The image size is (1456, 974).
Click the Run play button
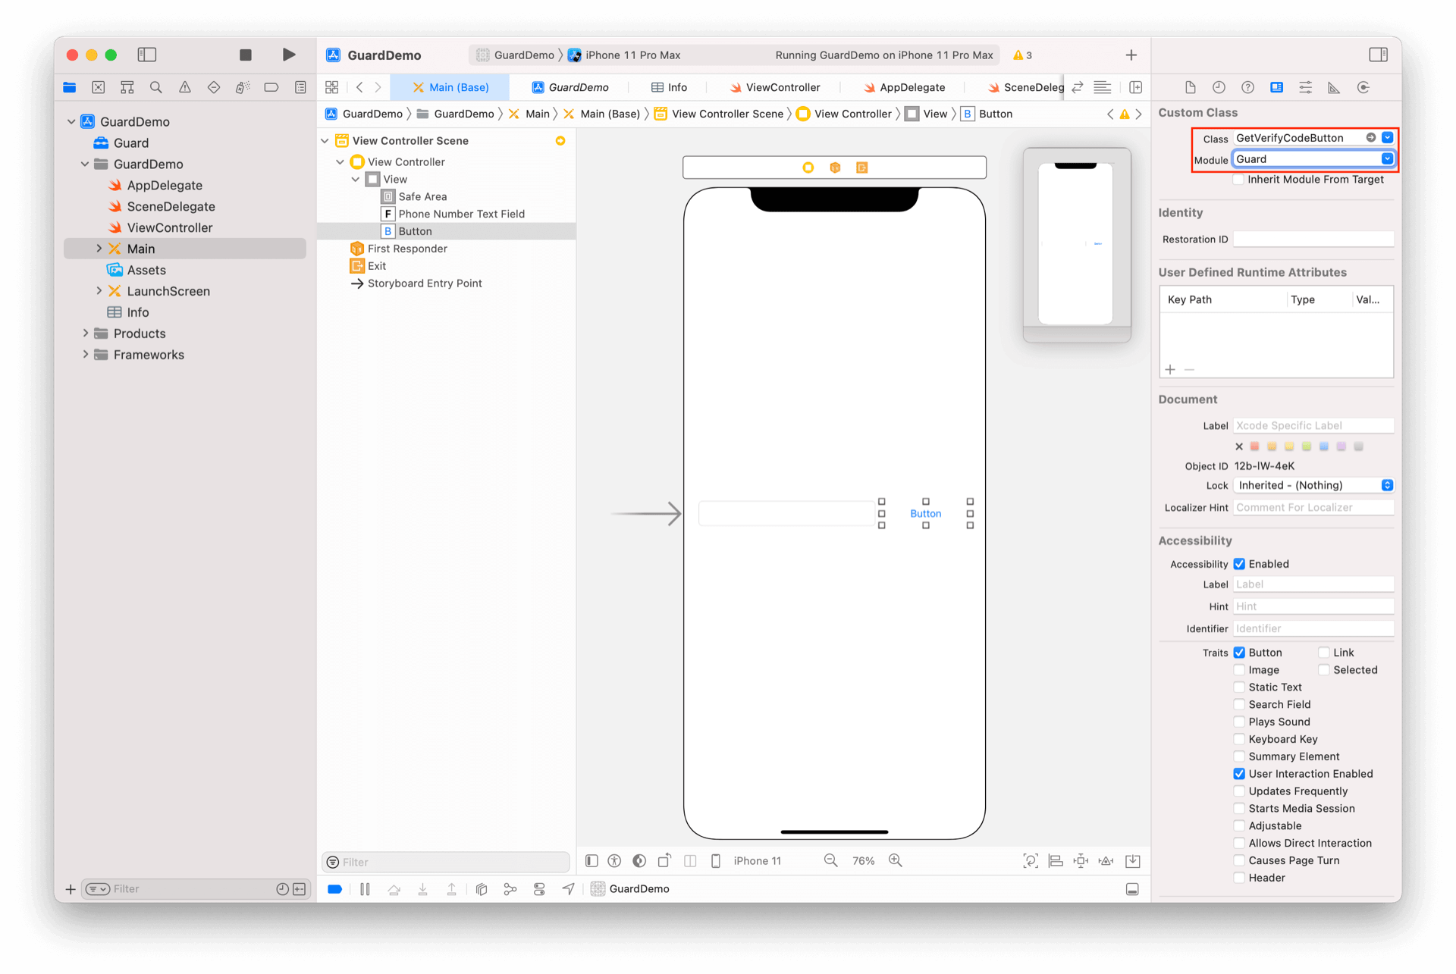(288, 55)
